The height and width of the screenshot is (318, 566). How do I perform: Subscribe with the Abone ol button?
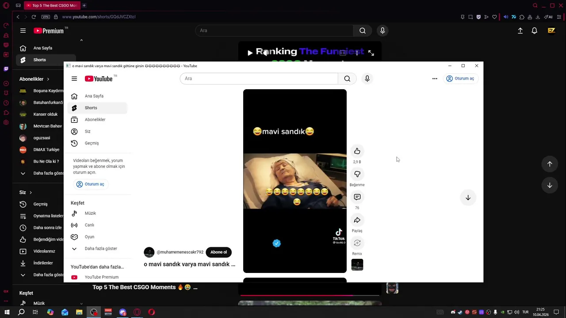(218, 252)
